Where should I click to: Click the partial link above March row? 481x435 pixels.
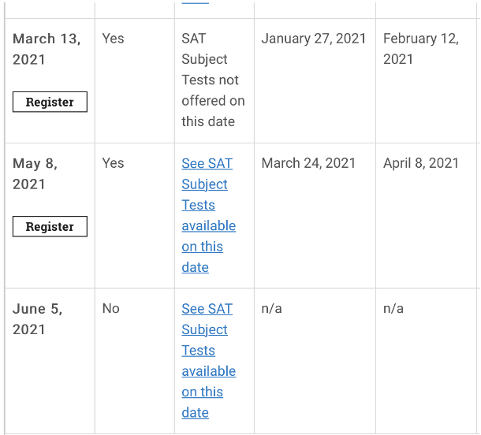pyautogui.click(x=195, y=2)
